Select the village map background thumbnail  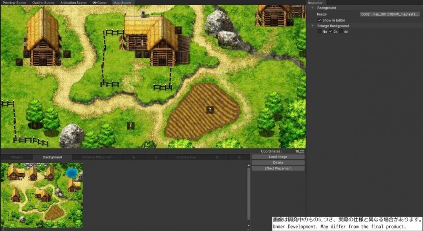point(42,195)
